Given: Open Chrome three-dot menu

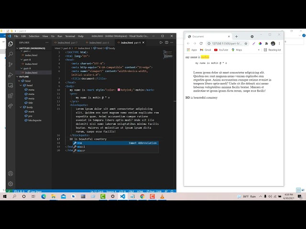Looking at the screenshot, I should click(x=279, y=43).
